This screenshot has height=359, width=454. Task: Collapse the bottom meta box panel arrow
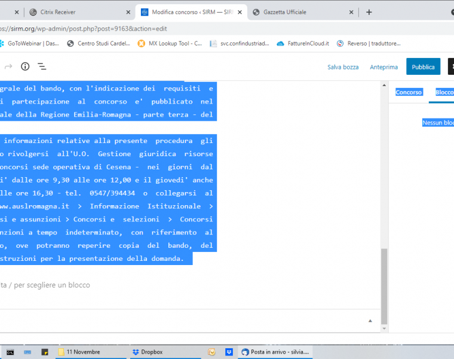pyautogui.click(x=370, y=321)
